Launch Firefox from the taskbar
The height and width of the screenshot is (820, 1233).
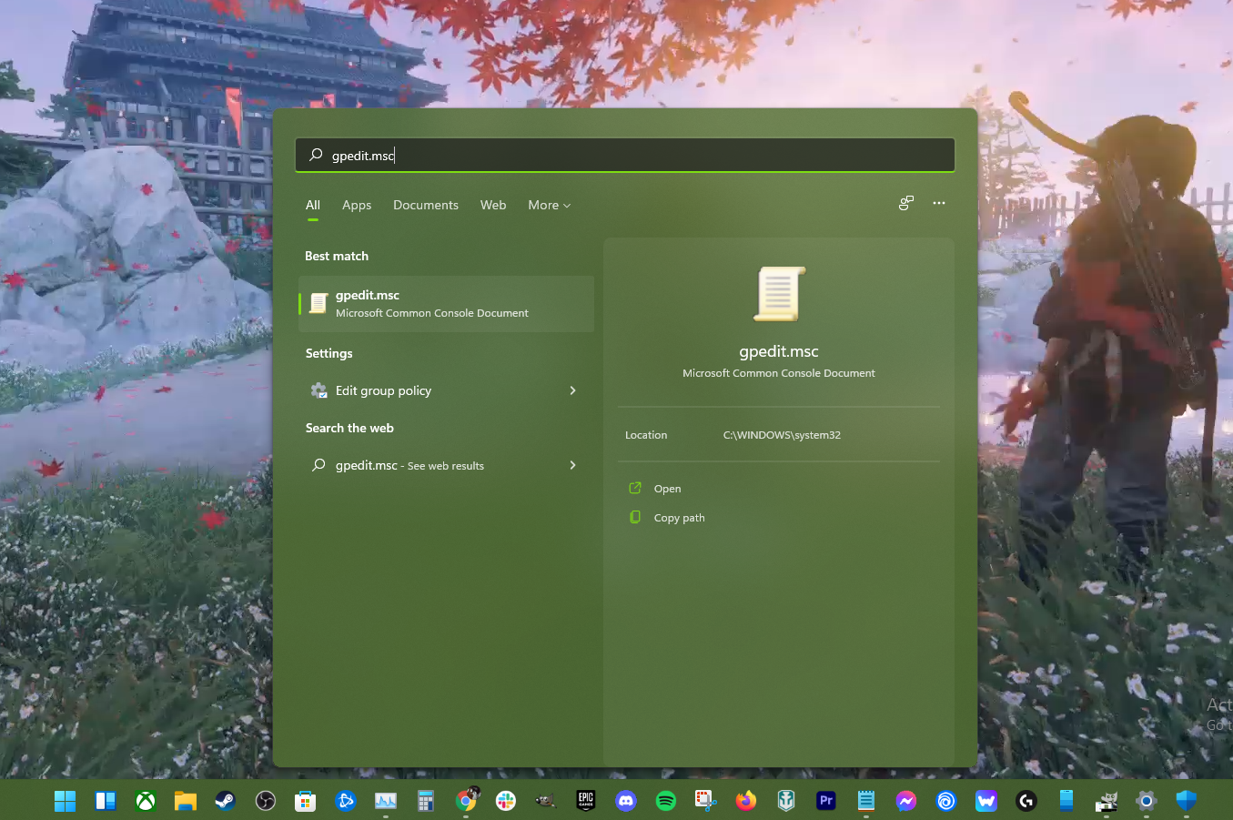(x=746, y=801)
